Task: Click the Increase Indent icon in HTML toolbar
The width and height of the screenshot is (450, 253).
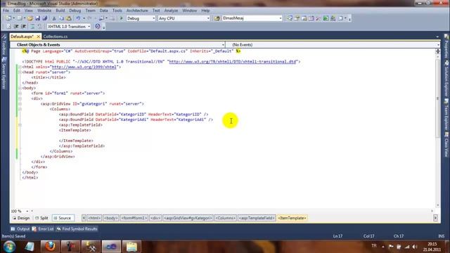Action: 23,27
